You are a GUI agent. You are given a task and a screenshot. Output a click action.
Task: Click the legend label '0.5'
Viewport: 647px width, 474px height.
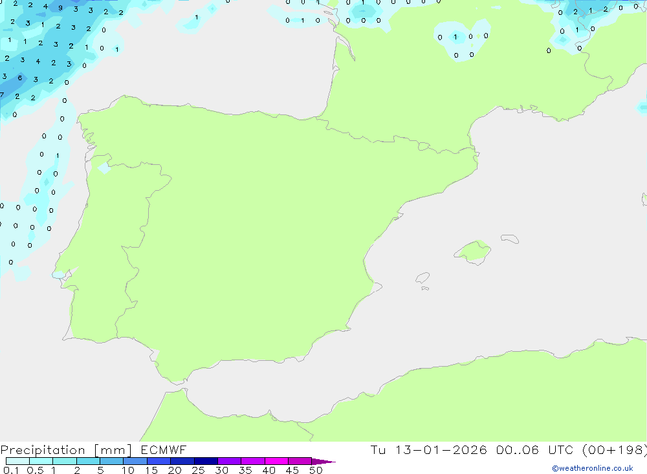click(x=35, y=470)
